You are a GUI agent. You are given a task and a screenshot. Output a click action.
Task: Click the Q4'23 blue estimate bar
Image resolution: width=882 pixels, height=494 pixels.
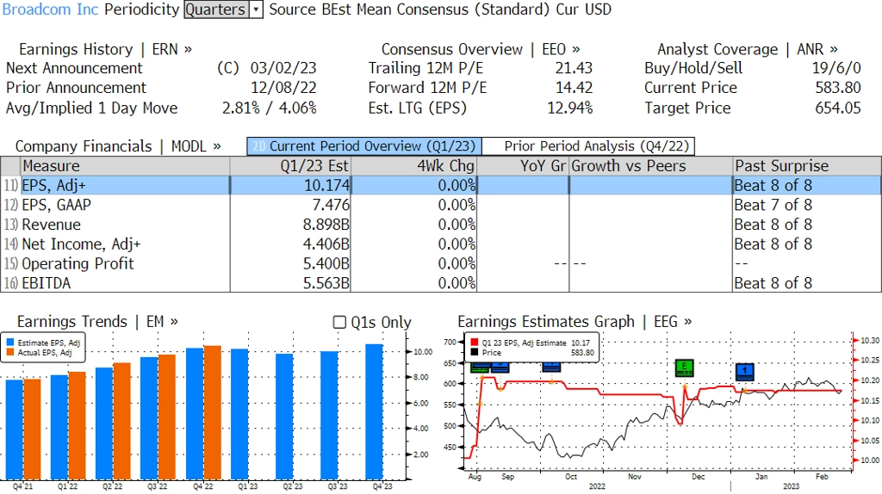point(374,411)
